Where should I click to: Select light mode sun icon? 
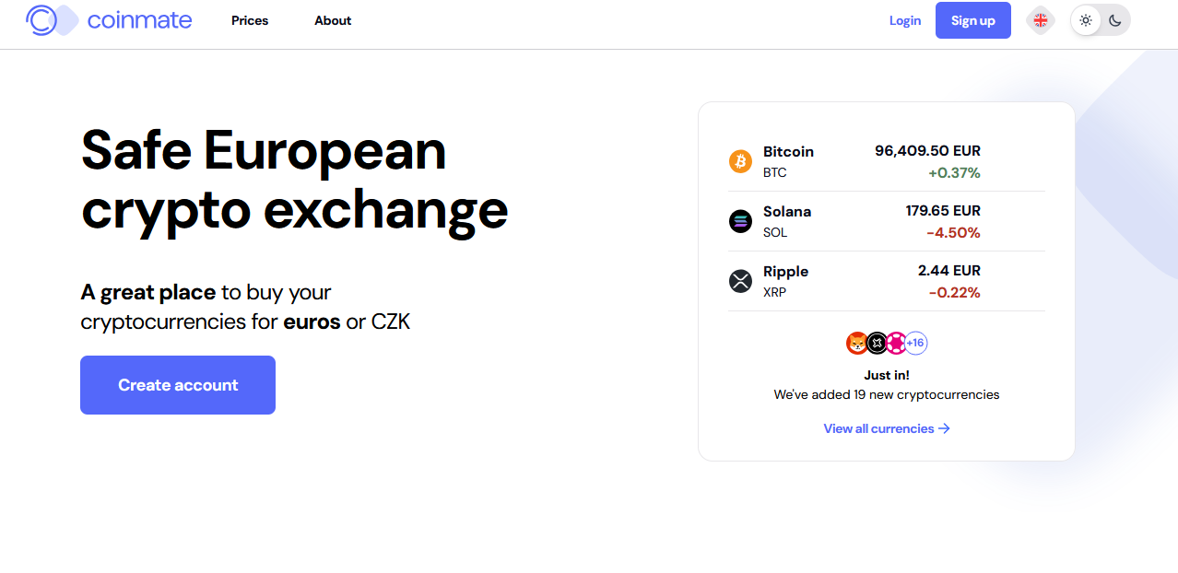[x=1086, y=20]
